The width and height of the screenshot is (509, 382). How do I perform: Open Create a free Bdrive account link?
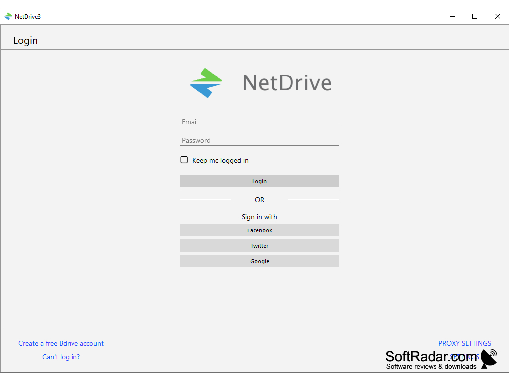(x=61, y=343)
